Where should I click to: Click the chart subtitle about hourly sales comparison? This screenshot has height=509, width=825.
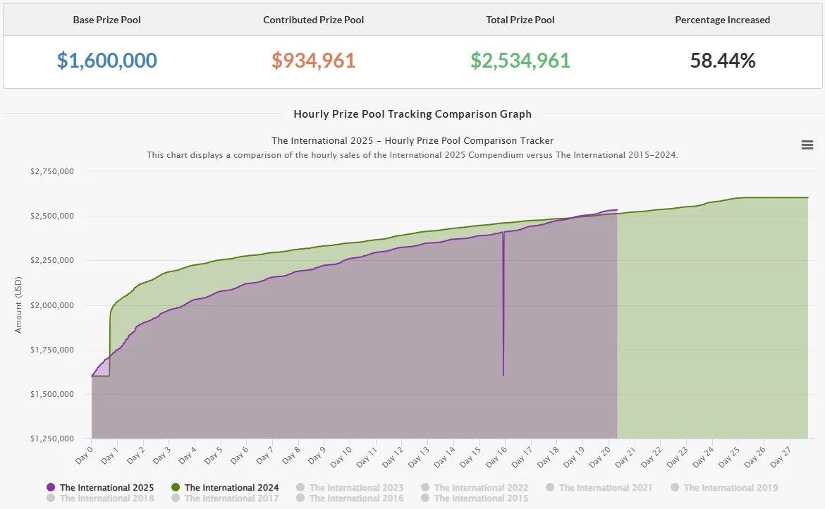coord(412,155)
